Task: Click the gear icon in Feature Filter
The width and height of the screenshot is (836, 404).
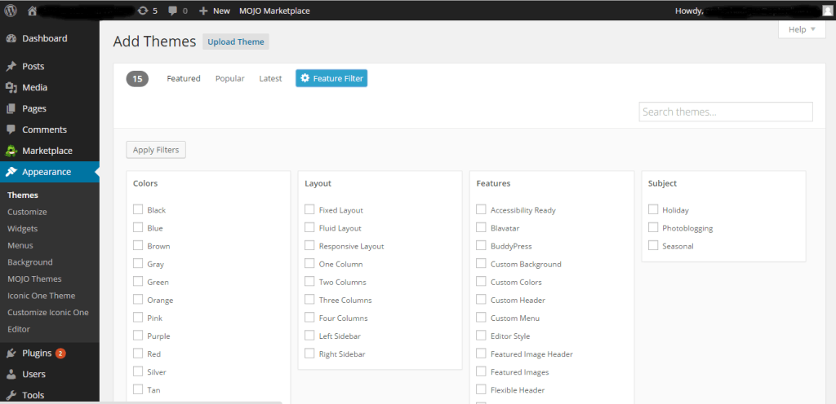Action: 305,78
